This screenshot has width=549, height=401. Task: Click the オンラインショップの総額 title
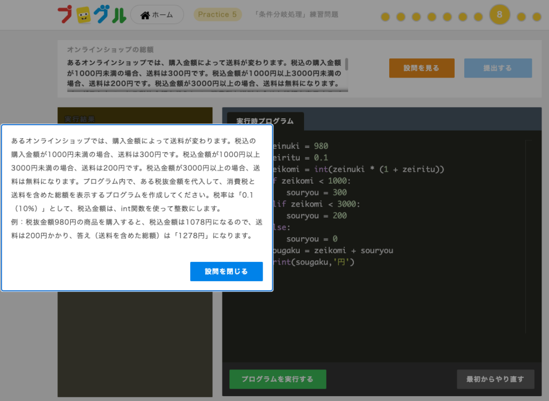(x=110, y=49)
